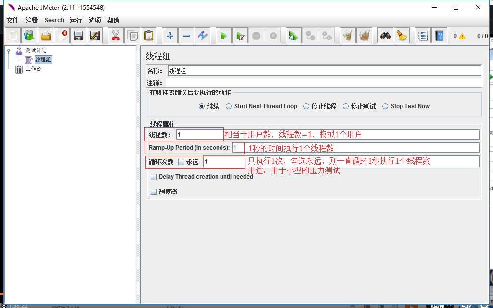The width and height of the screenshot is (493, 308).
Task: Click the 0 / 0 thread counter
Action: coord(482,36)
